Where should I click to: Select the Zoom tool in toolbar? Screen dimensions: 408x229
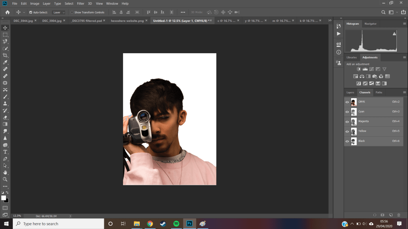5,179
